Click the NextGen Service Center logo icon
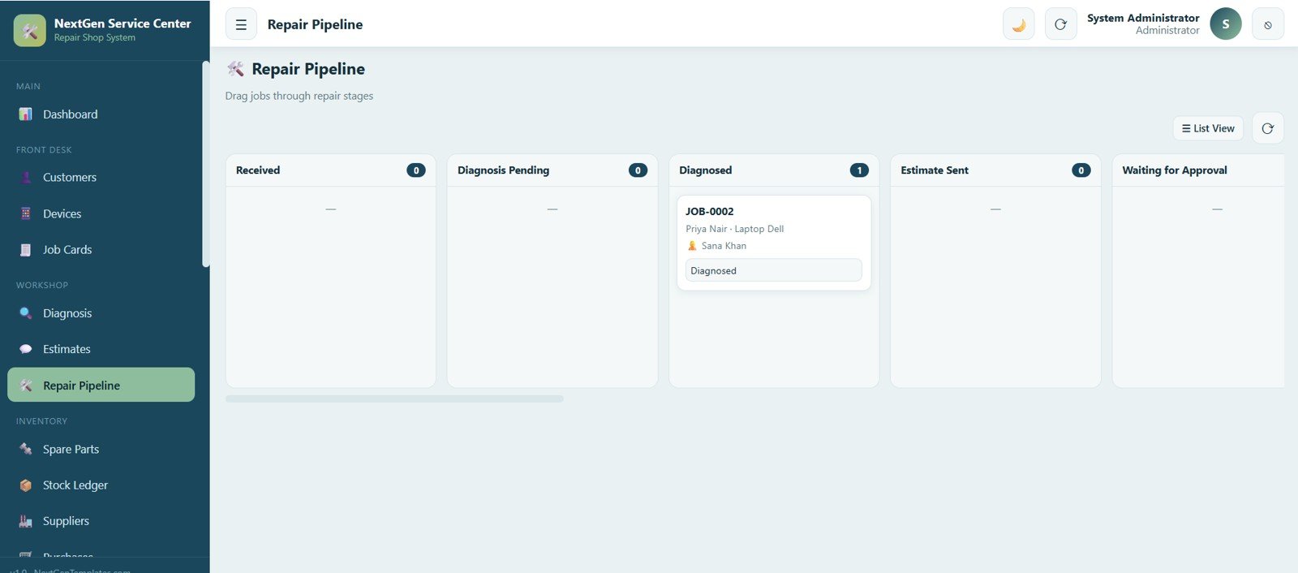The image size is (1298, 573). click(30, 30)
